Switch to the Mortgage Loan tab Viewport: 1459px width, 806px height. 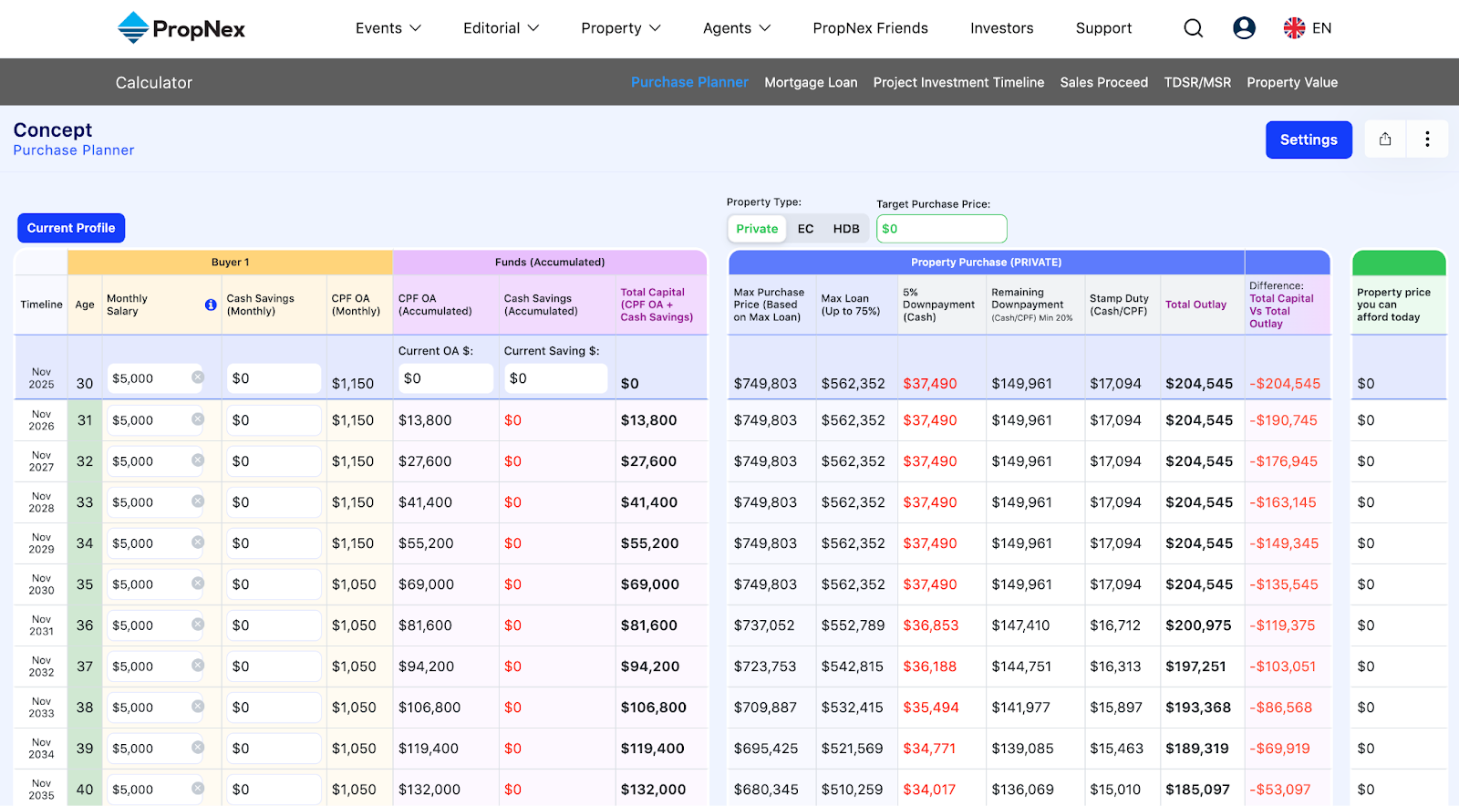coord(811,82)
